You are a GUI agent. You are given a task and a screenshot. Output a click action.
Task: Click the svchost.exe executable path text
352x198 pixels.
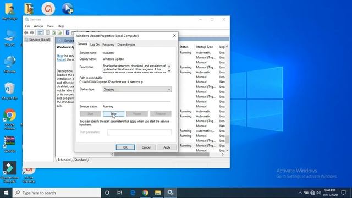[111, 82]
